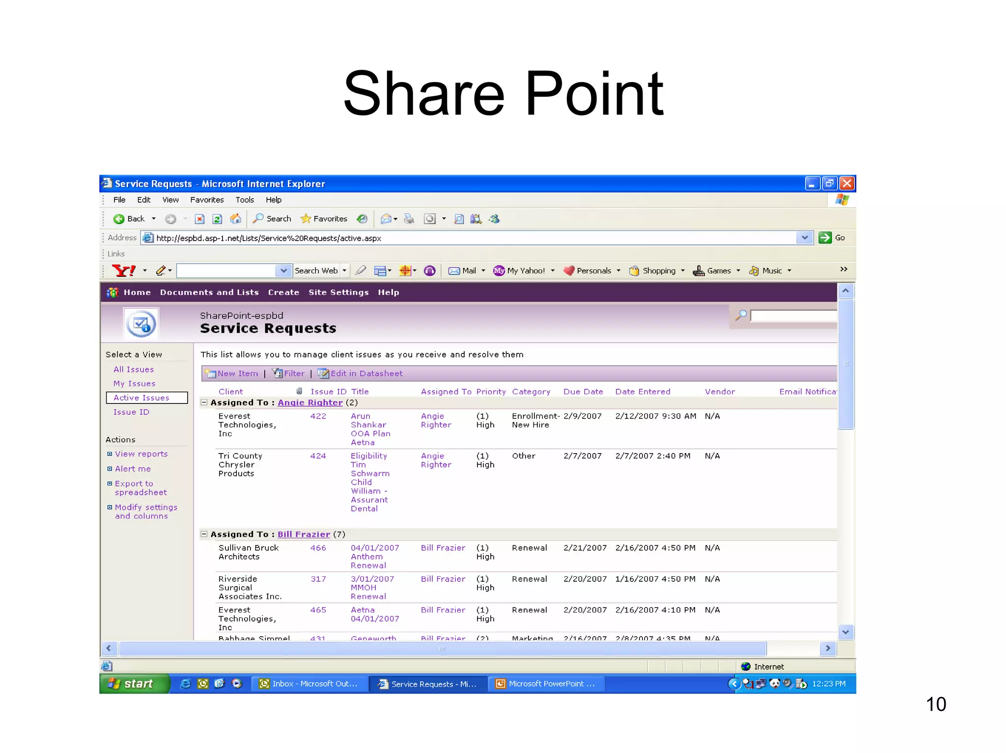Open the View menu
The width and height of the screenshot is (1006, 753).
pos(170,200)
